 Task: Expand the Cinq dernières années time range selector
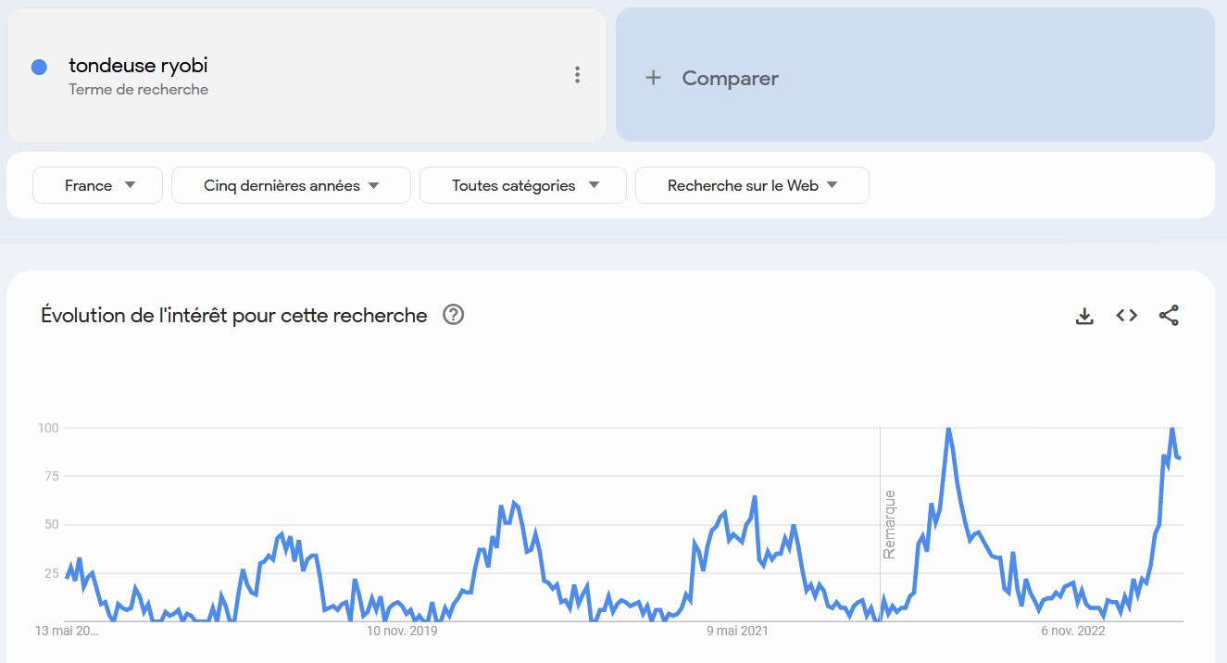[291, 184]
